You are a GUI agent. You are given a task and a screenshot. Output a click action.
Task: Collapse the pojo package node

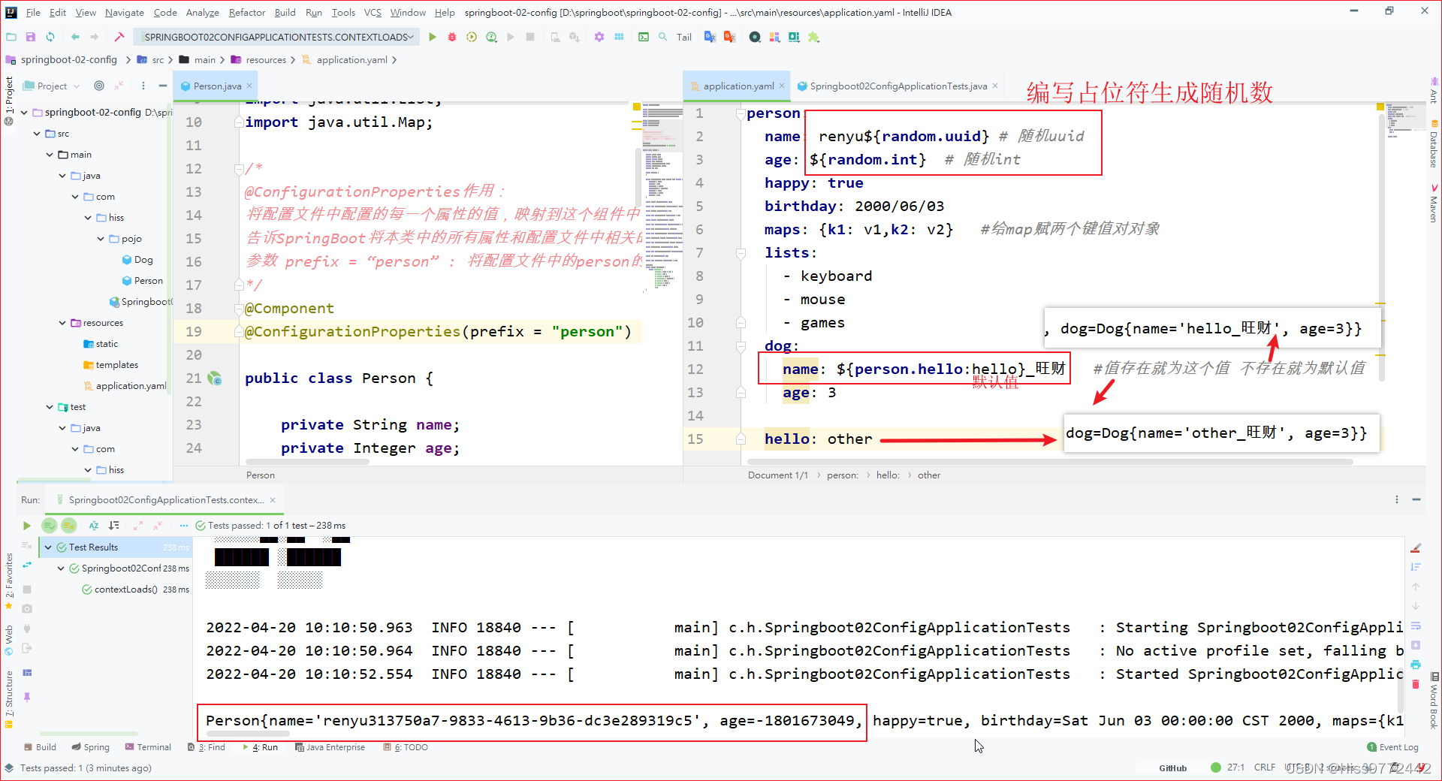[101, 239]
